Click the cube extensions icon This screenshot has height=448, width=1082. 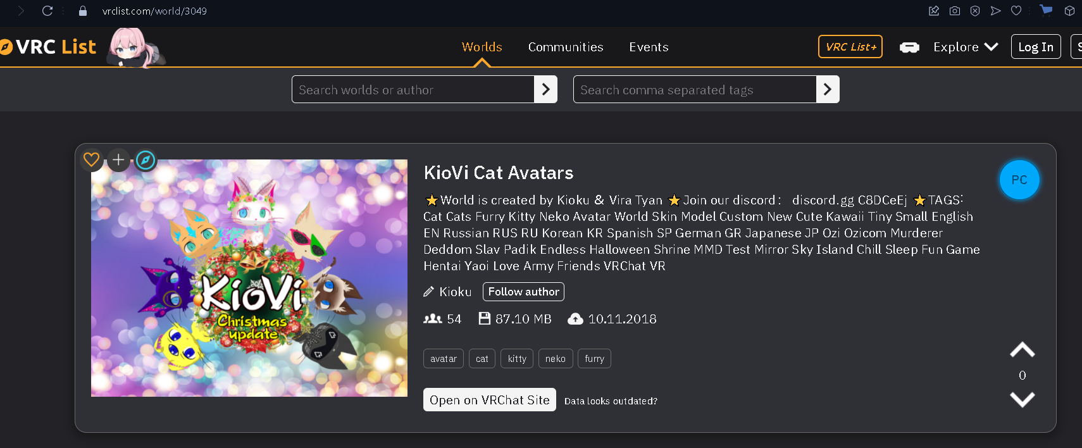coord(1070,11)
